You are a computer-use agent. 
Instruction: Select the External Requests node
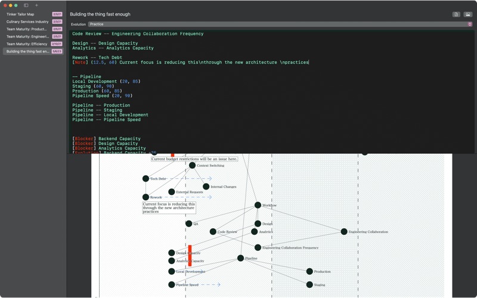pos(172,192)
